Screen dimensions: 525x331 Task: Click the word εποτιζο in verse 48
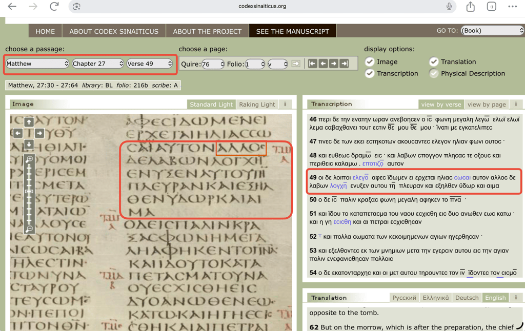pos(373,163)
